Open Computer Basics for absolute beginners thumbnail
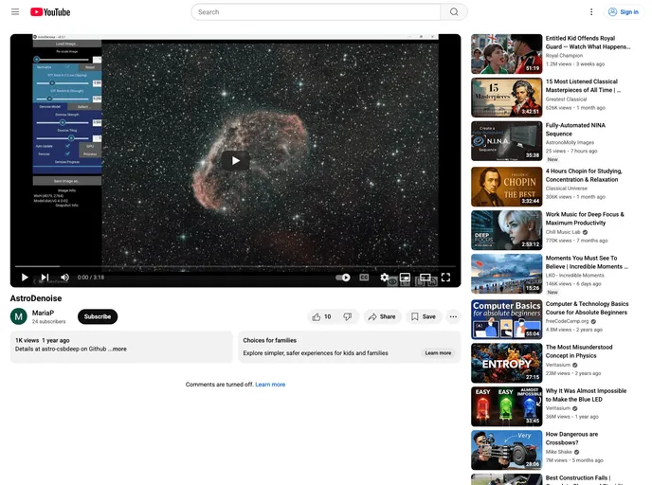Screen dimensions: 652x485 tap(506, 319)
